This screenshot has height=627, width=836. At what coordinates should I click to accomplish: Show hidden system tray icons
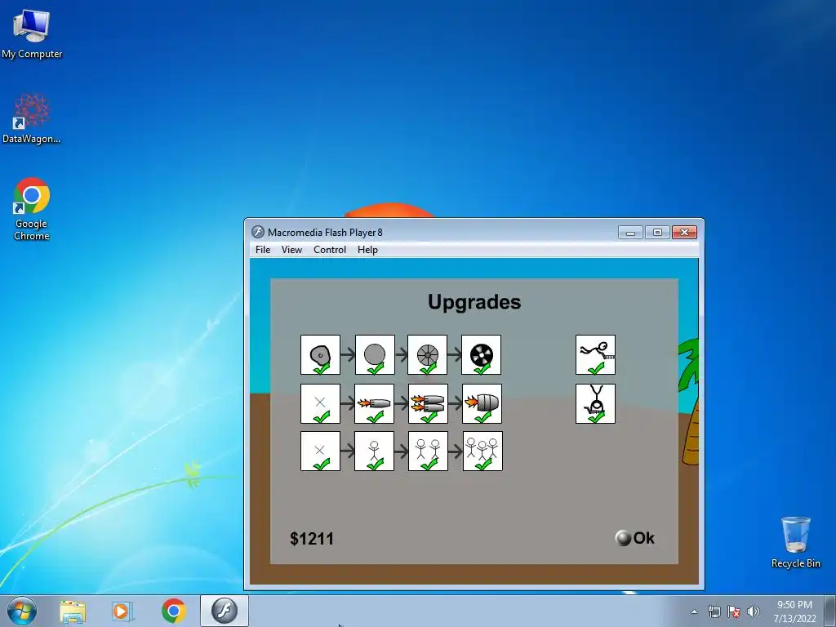[x=694, y=611]
